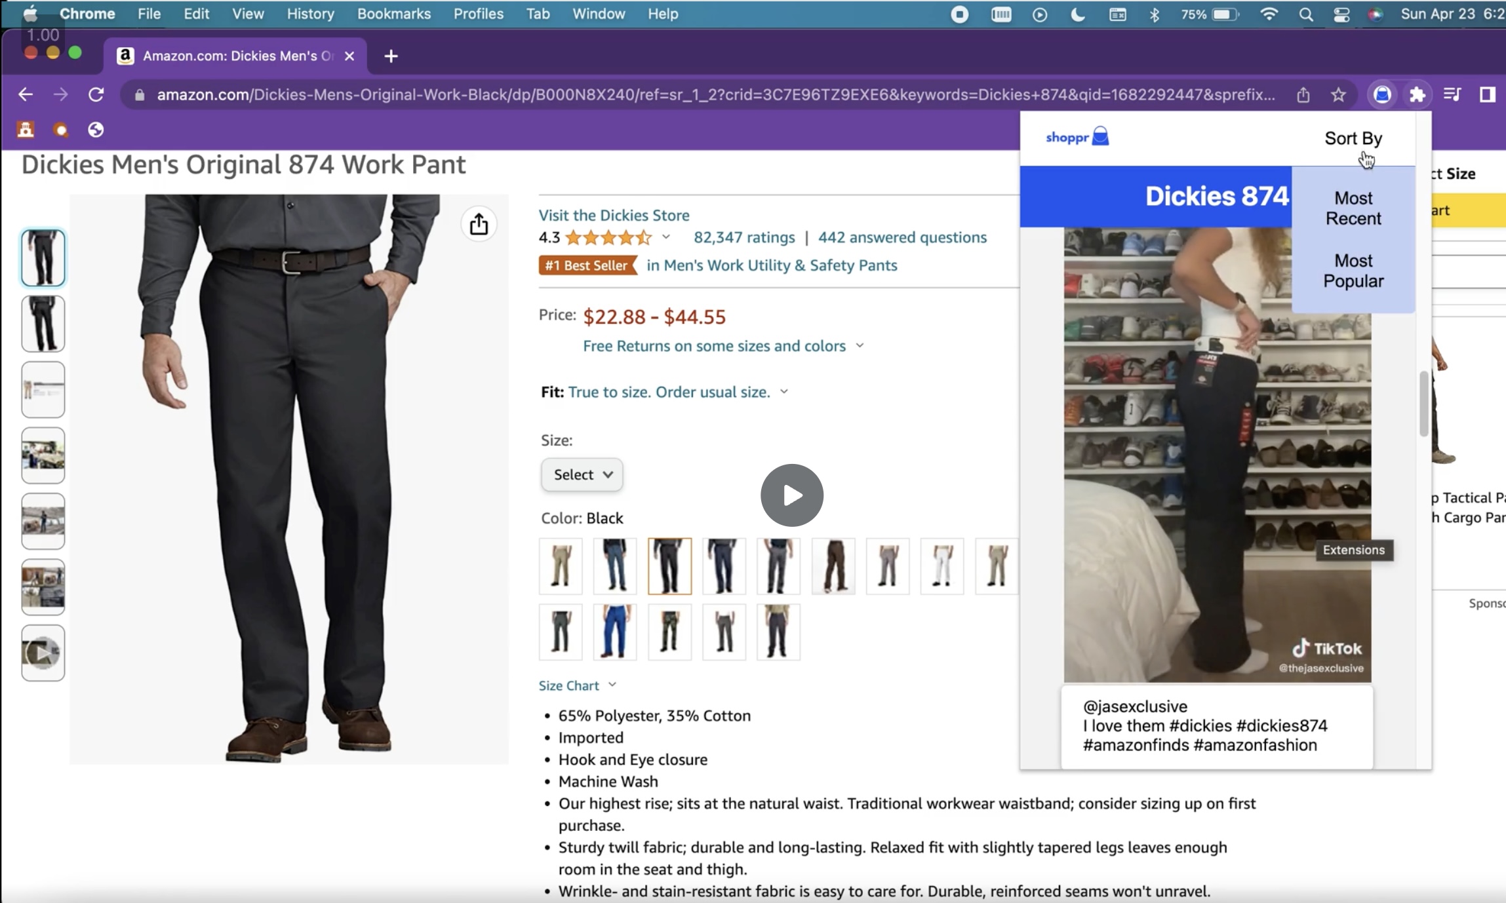
Task: Click the Siri icon in menu bar
Action: (x=1376, y=14)
